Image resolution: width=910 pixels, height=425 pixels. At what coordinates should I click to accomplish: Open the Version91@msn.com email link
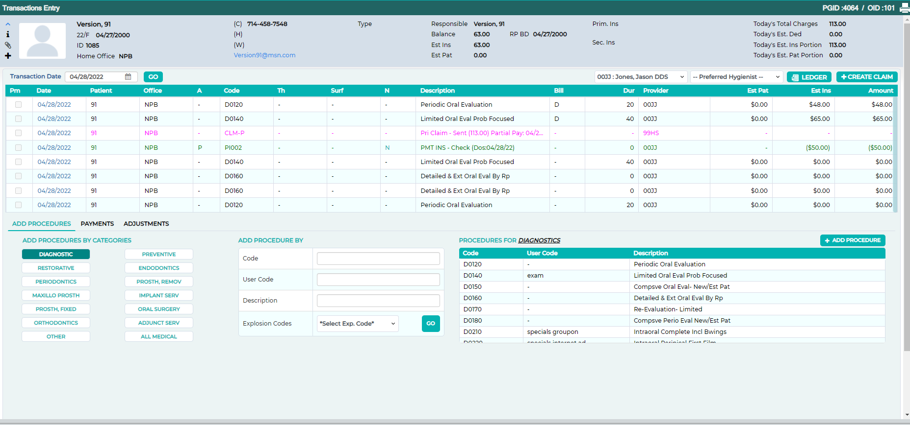pyautogui.click(x=264, y=55)
